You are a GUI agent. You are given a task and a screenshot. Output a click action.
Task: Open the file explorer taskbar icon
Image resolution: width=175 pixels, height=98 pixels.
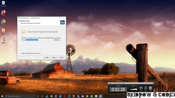point(87,96)
